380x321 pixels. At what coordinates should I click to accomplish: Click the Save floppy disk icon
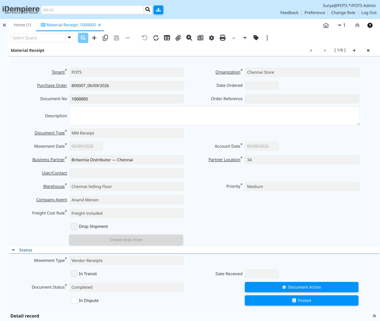click(x=117, y=38)
